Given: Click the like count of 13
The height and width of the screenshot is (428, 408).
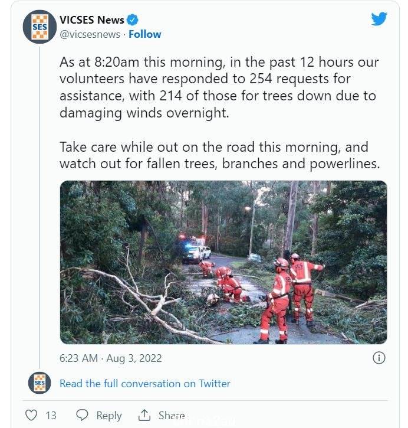Looking at the screenshot, I should pyautogui.click(x=51, y=416).
